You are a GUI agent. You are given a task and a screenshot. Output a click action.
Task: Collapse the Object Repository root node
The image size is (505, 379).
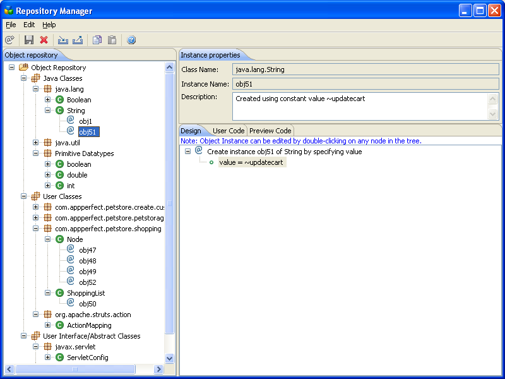click(11, 68)
